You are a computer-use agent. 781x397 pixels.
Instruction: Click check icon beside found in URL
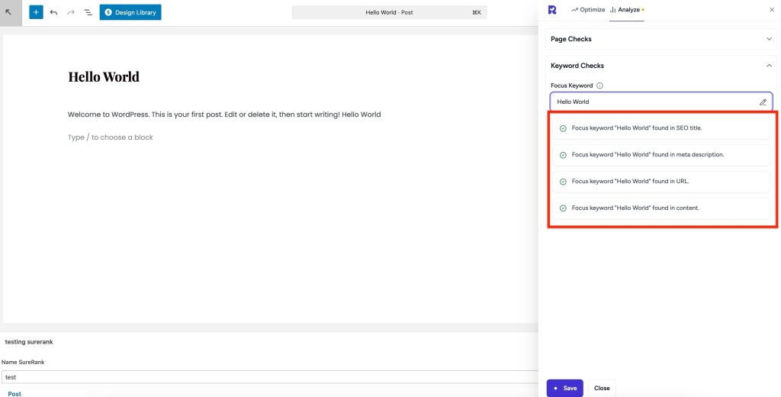[x=563, y=182]
